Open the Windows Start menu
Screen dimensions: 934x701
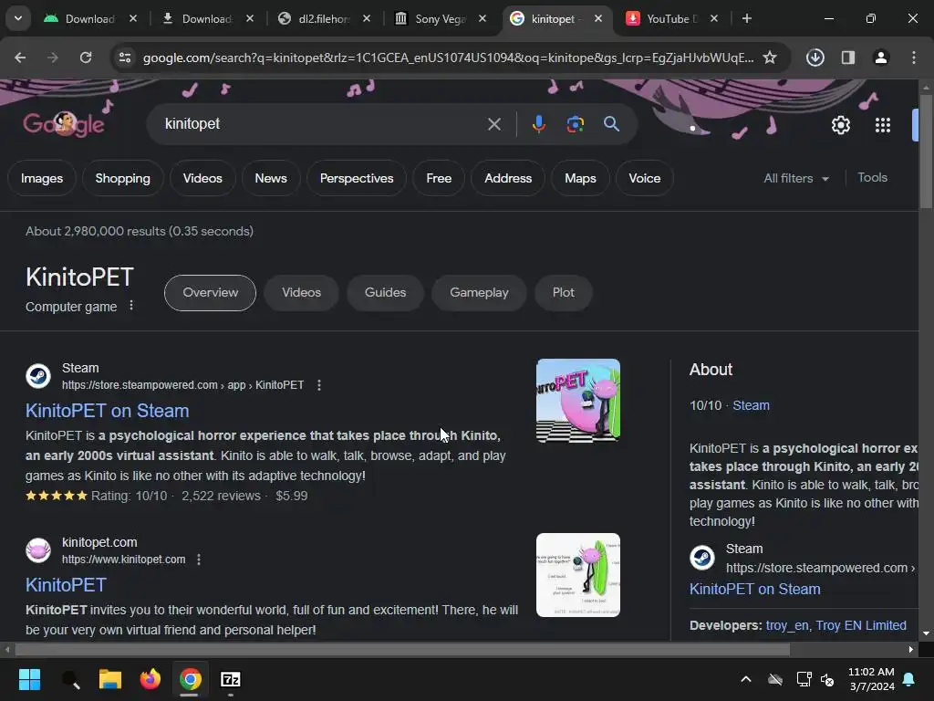(x=29, y=679)
